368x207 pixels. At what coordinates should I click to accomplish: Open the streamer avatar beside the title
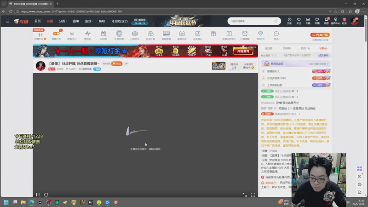click(40, 66)
